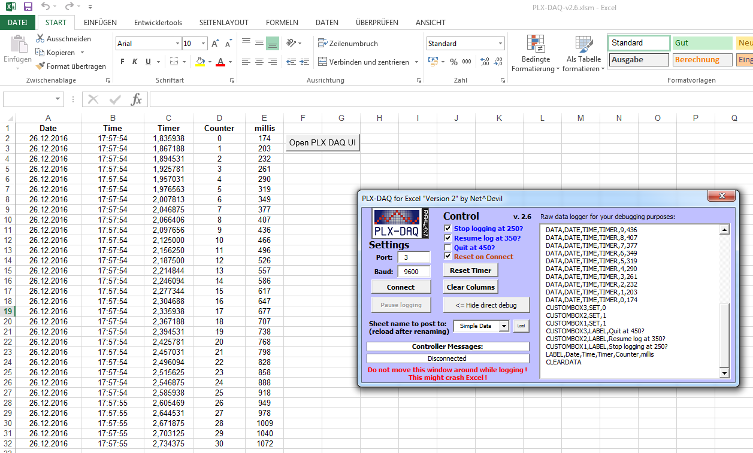This screenshot has height=453, width=753.
Task: Switch to the Entwicklertools tab
Action: 158,23
